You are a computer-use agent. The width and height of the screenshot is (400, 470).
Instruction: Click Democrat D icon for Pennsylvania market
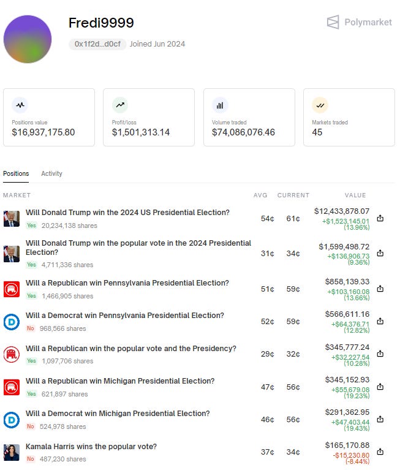click(x=12, y=322)
